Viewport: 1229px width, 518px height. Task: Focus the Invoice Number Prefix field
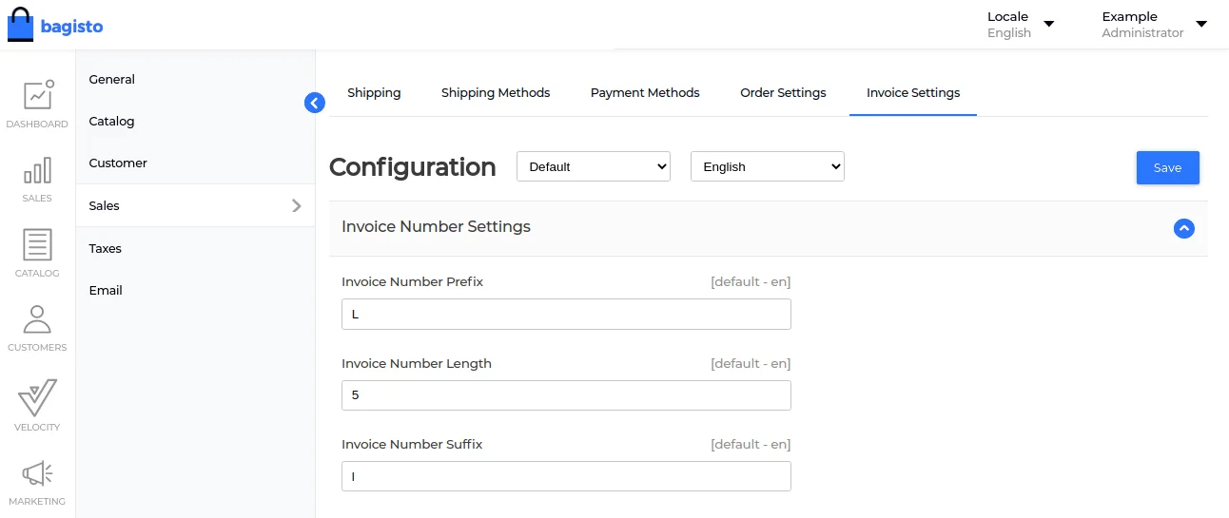(566, 314)
